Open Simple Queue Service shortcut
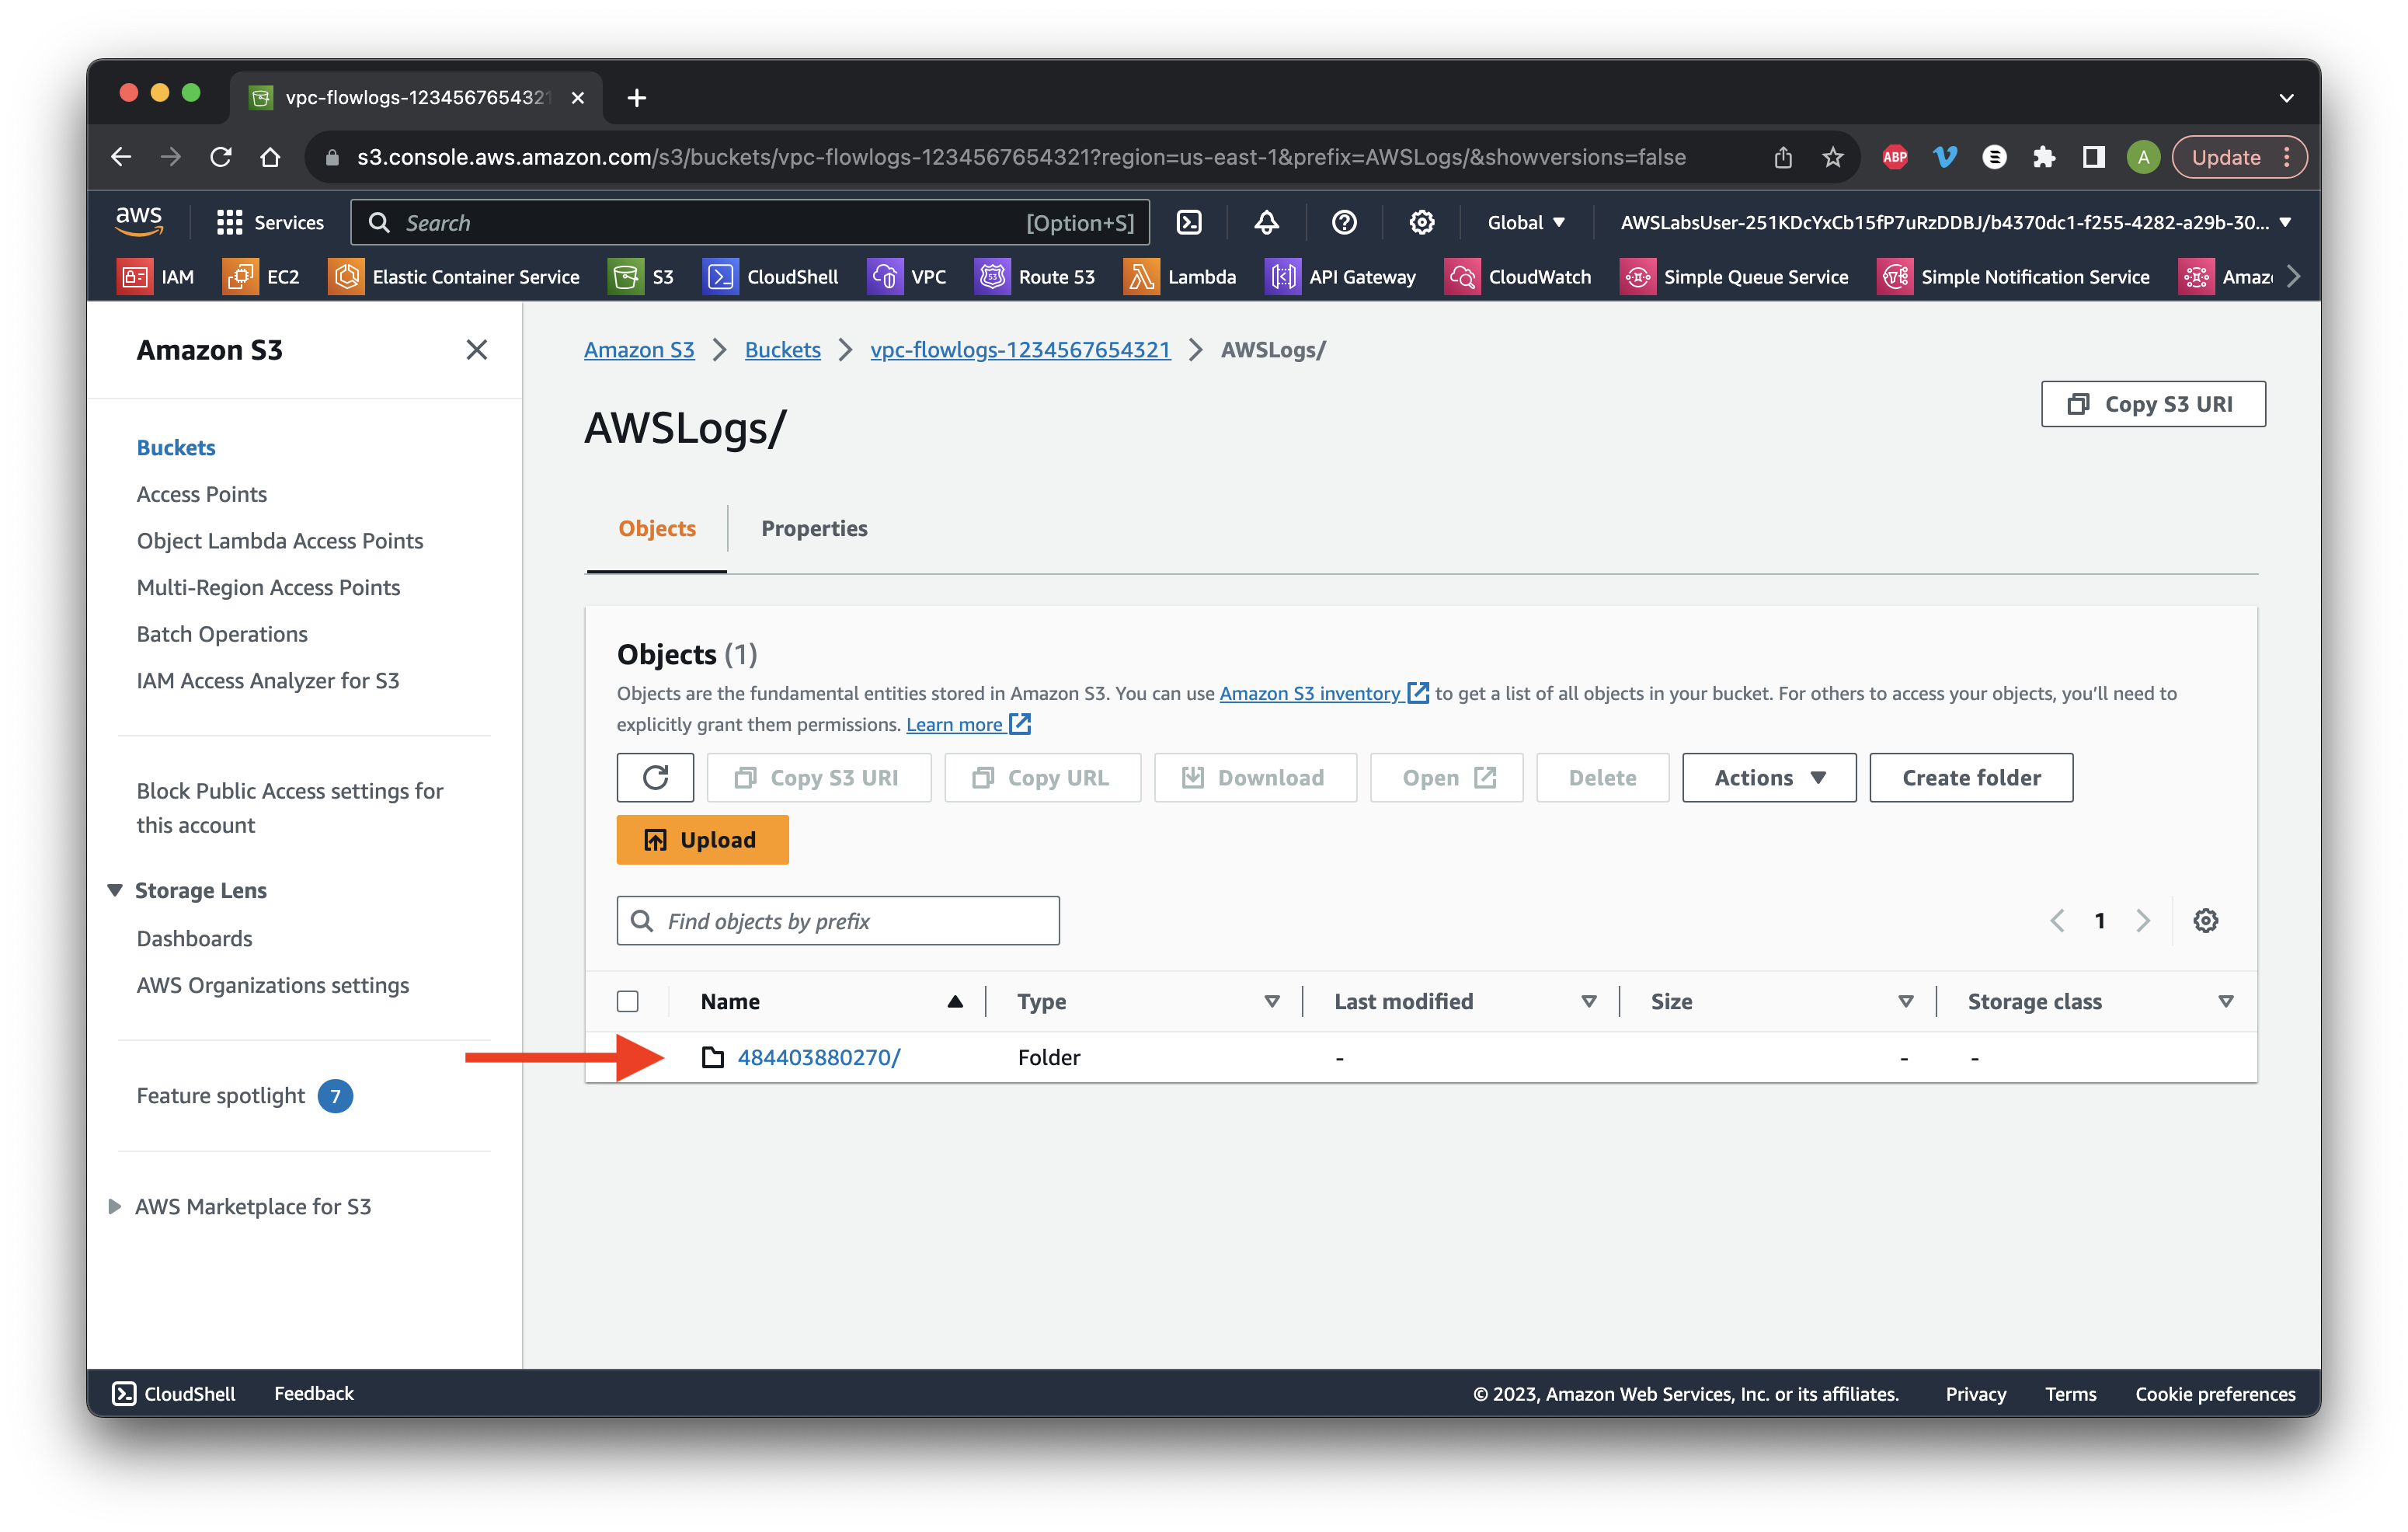Image resolution: width=2408 pixels, height=1532 pixels. click(x=1734, y=277)
